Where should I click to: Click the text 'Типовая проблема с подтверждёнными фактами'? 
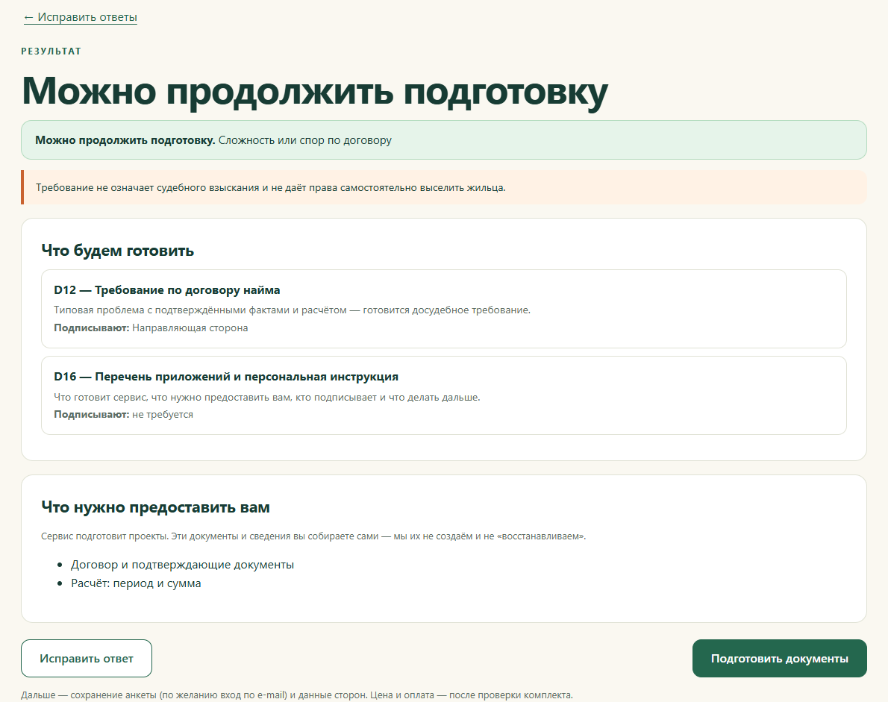coord(293,310)
